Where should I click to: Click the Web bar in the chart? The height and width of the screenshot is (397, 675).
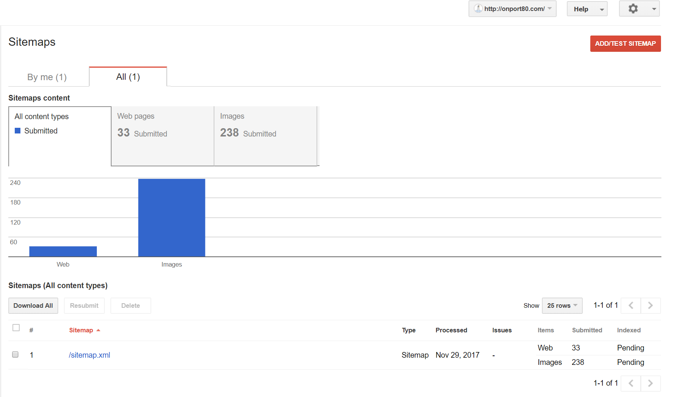[x=63, y=251]
